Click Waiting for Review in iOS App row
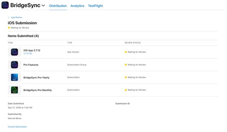Viewport: 227px width, 132px height. point(137,52)
